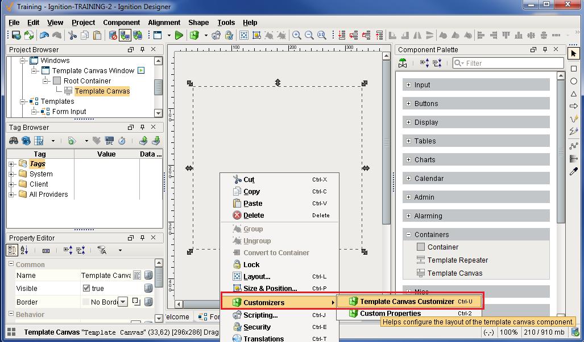Screen dimensions: 584x342
Task: Click the Filter search field in Component Palette
Action: pos(508,63)
